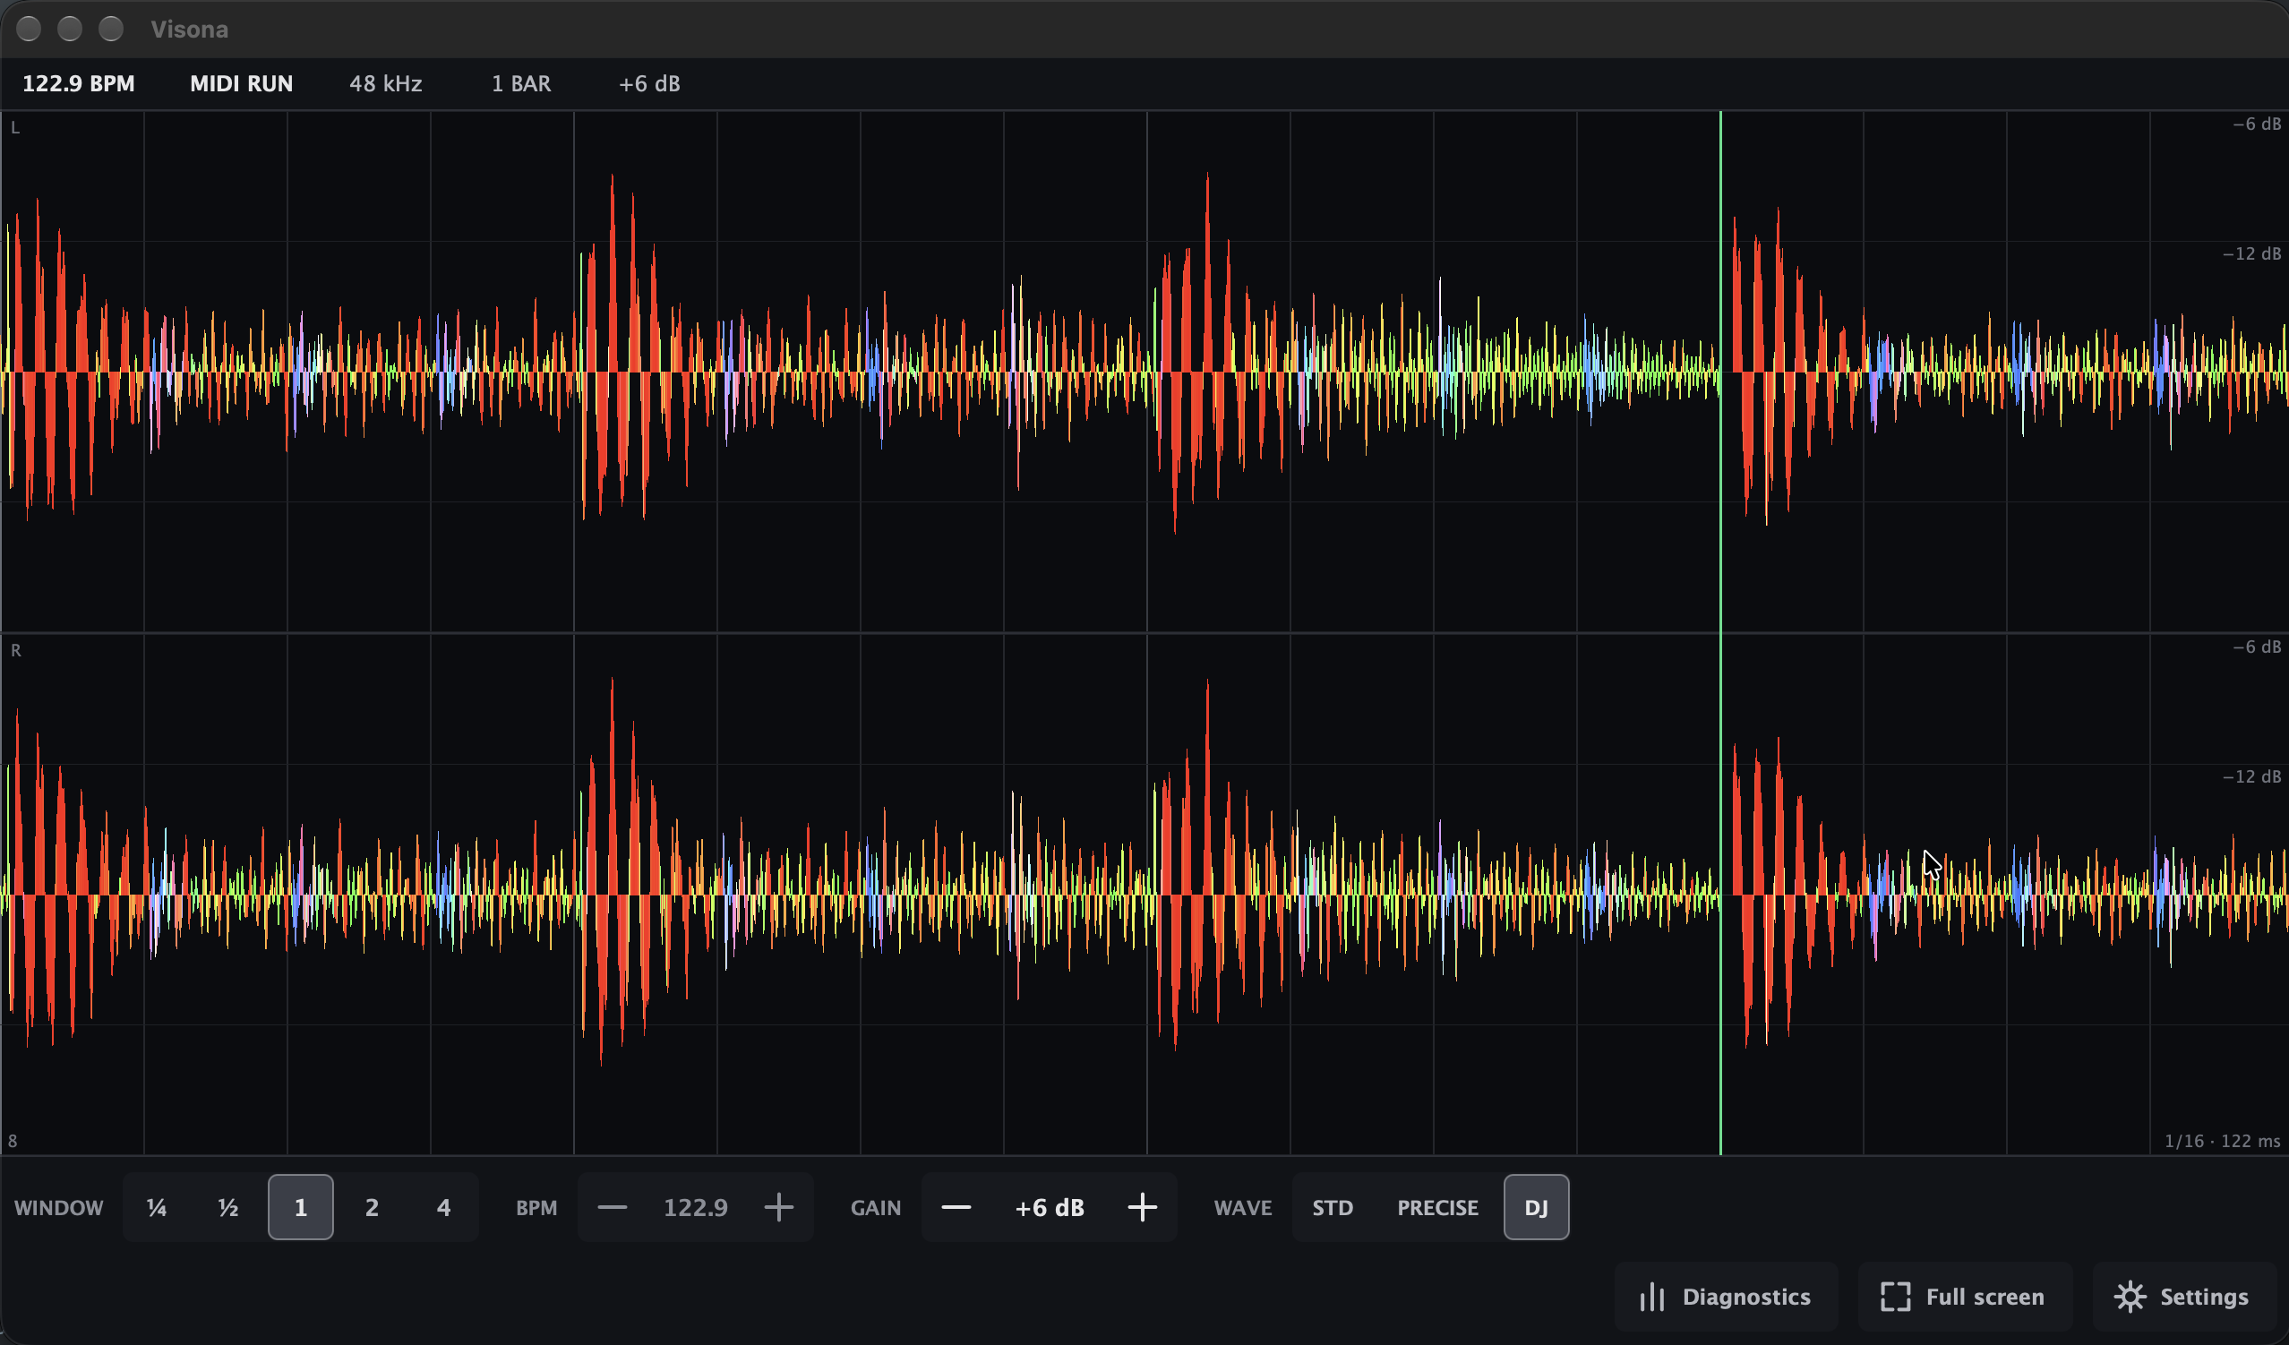Select the 2 bar window option
Viewport: 2289px width, 1345px height.
pos(372,1207)
